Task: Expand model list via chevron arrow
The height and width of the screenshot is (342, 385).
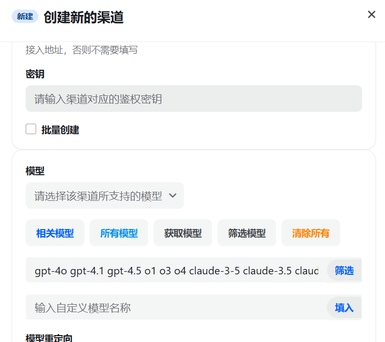Action: pyautogui.click(x=173, y=196)
